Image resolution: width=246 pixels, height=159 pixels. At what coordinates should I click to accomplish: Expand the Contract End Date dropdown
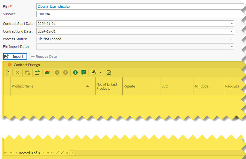tap(231, 31)
